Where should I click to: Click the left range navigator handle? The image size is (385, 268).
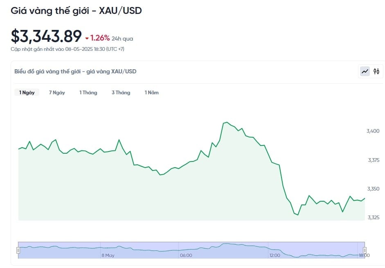click(18, 250)
